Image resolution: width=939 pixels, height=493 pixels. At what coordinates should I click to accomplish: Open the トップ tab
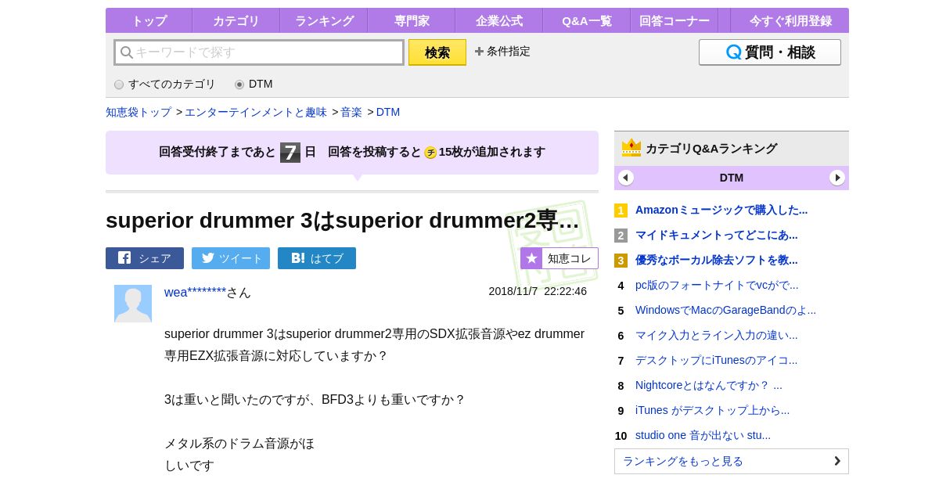(149, 21)
